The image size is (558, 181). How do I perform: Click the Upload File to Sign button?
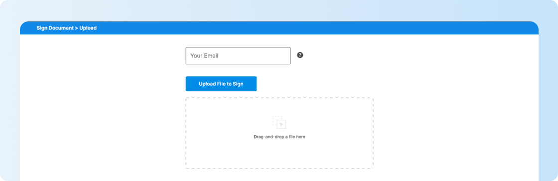pyautogui.click(x=221, y=84)
